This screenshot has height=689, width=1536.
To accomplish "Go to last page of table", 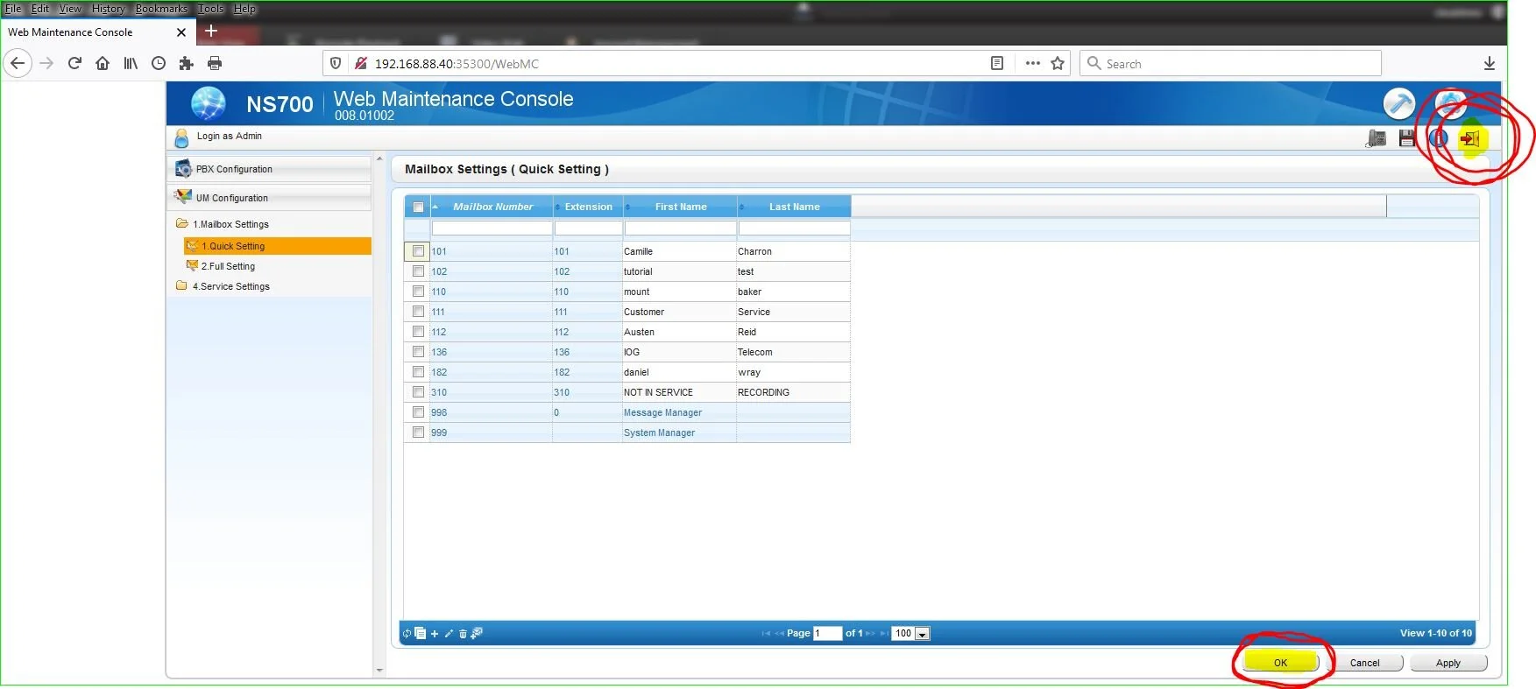I will pyautogui.click(x=884, y=633).
